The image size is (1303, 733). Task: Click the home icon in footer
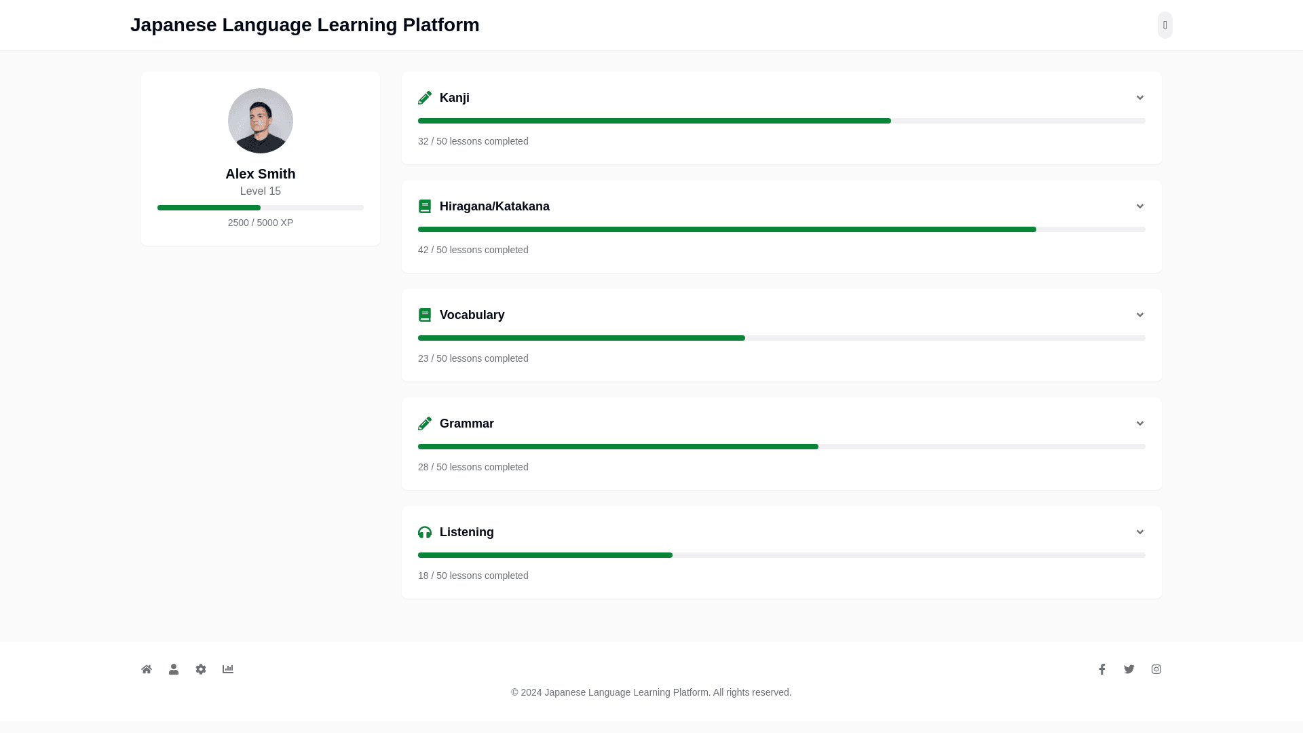147,669
